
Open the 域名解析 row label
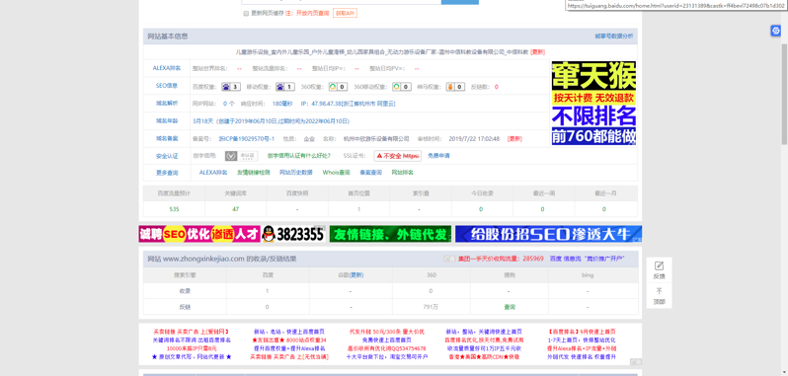[167, 104]
